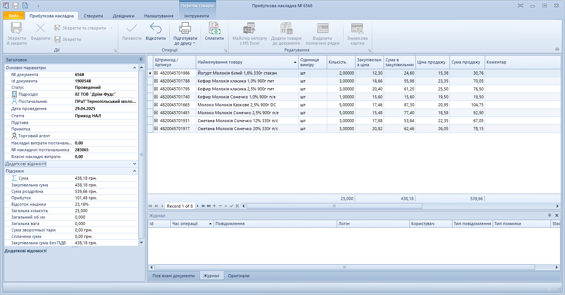Click the Постачальник field value
The height and width of the screenshot is (295, 565).
[x=106, y=101]
